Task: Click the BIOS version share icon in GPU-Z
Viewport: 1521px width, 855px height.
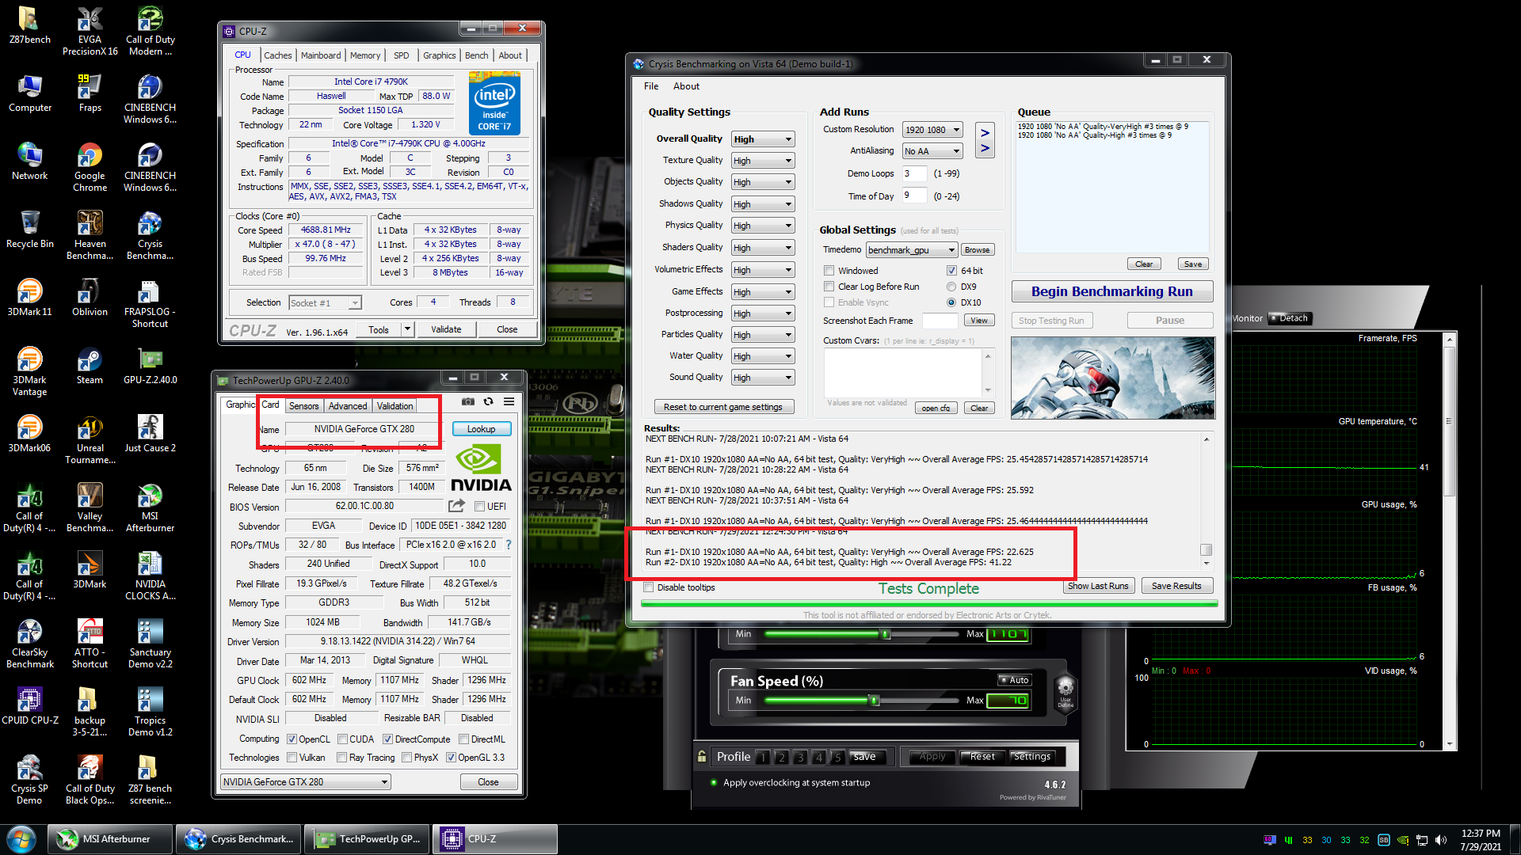Action: coord(456,506)
